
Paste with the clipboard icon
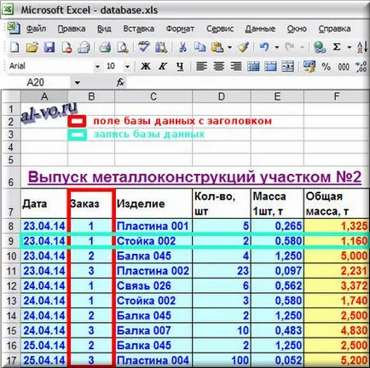click(217, 47)
